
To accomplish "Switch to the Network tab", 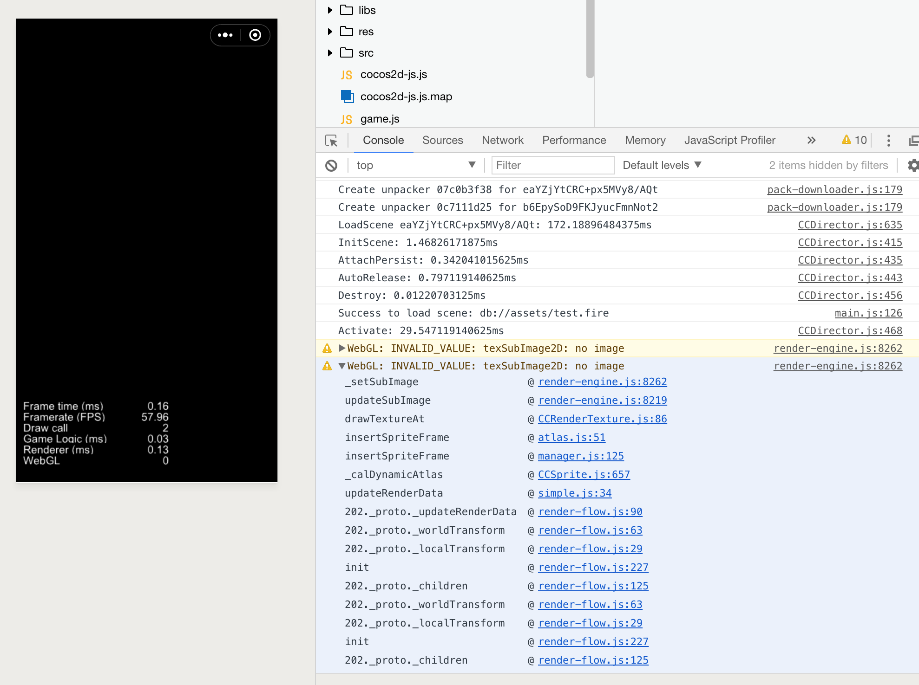I will [x=502, y=140].
